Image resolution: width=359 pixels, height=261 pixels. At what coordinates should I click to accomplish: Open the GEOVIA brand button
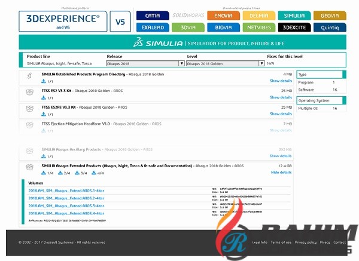click(330, 16)
